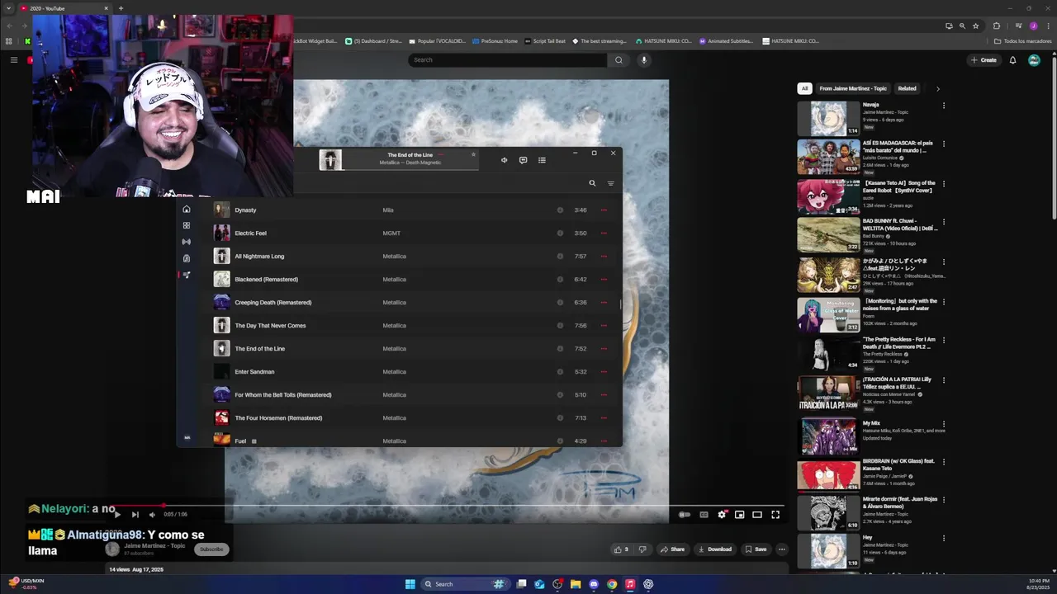Toggle YouTube theater mode
The height and width of the screenshot is (594, 1057).
[757, 515]
